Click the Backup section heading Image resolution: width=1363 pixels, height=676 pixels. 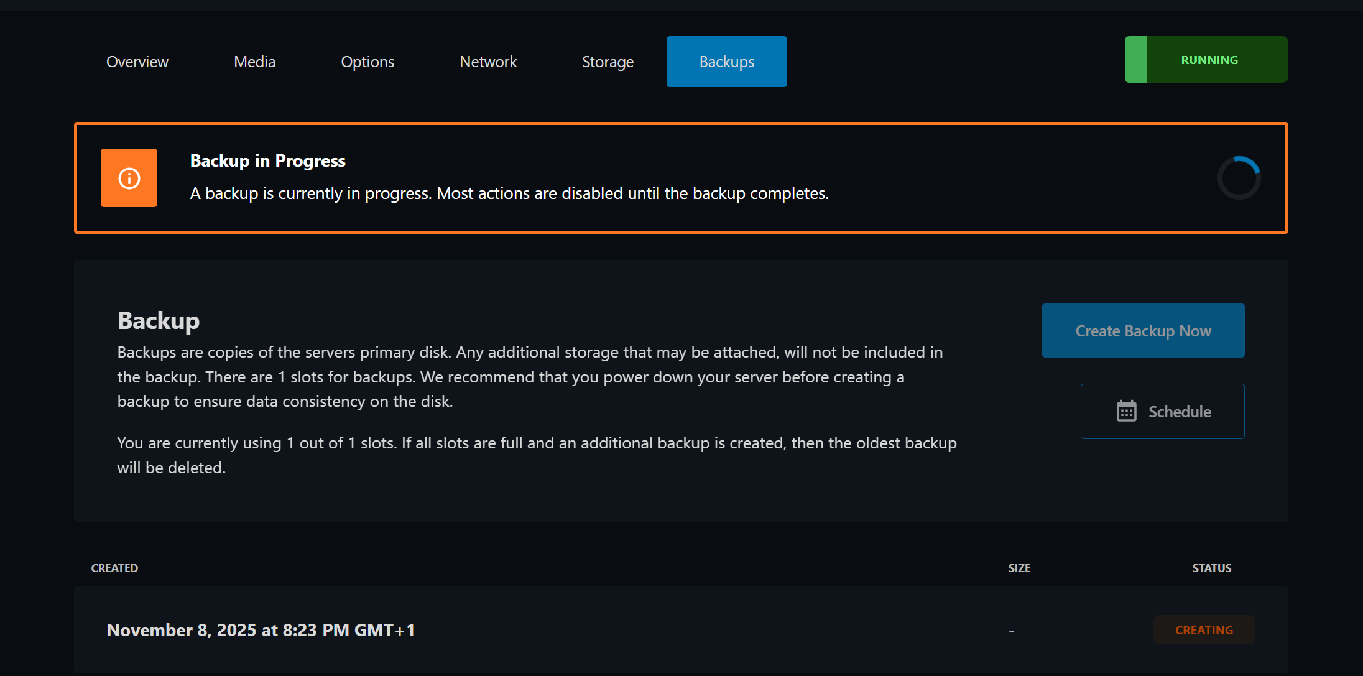tap(159, 320)
